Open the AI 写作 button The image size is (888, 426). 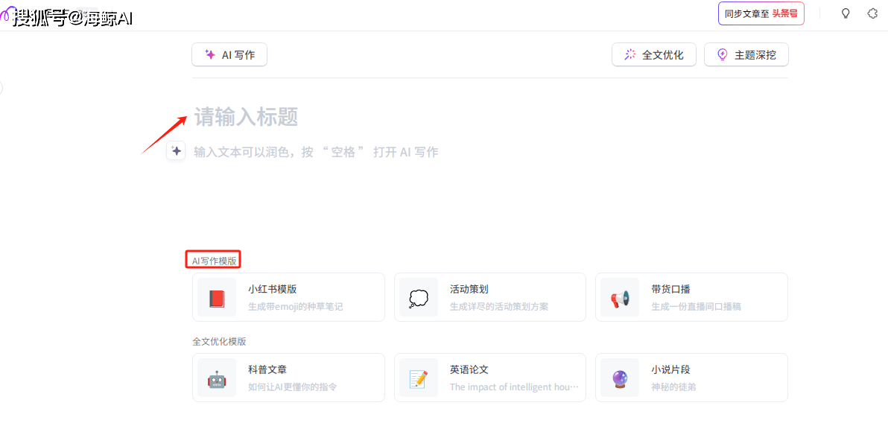tap(229, 54)
